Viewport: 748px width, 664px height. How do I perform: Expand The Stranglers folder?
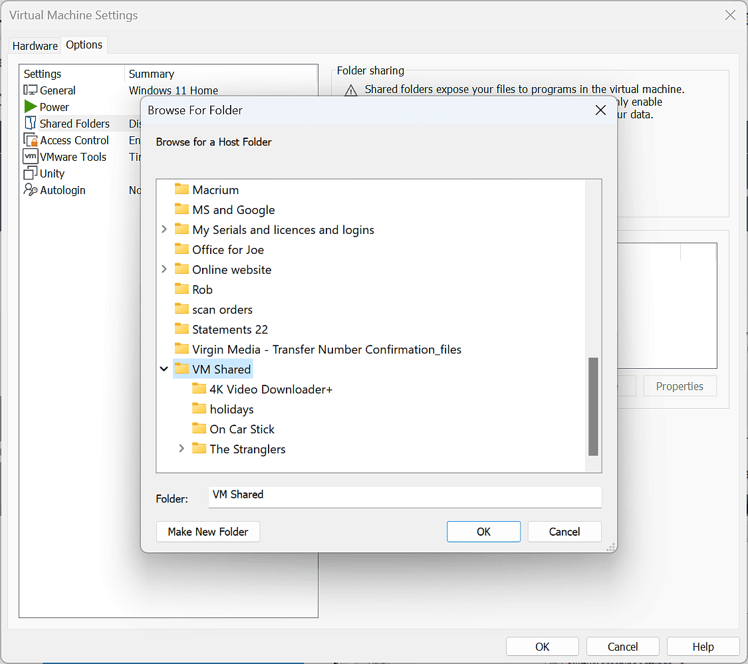pos(182,449)
